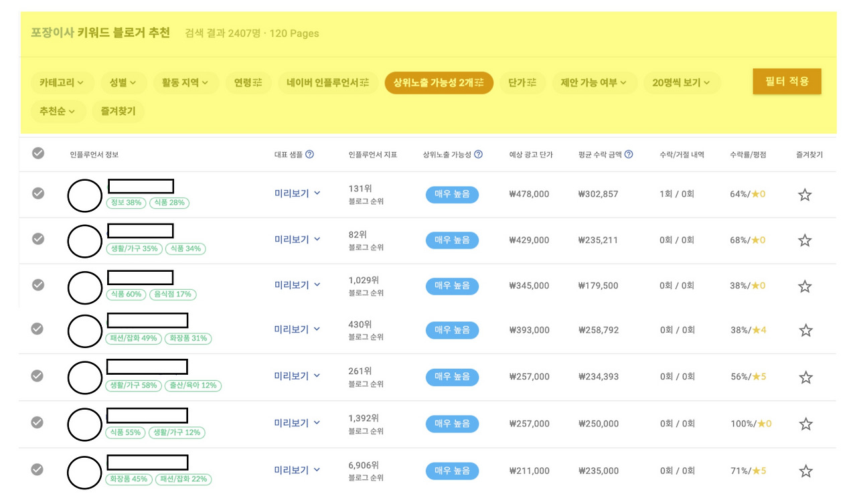Open the 상위노출 가능성 2개 filter
Viewport: 857px width, 498px height.
tap(439, 83)
